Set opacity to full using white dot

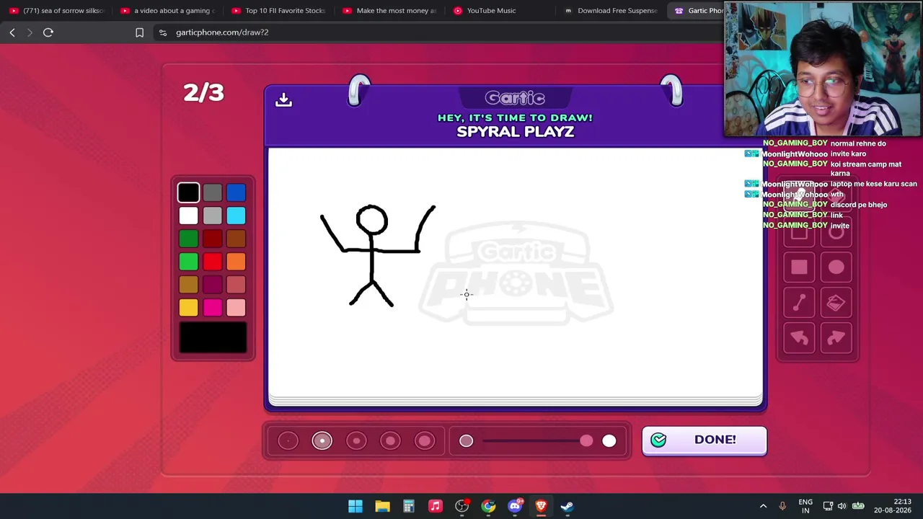(x=609, y=440)
